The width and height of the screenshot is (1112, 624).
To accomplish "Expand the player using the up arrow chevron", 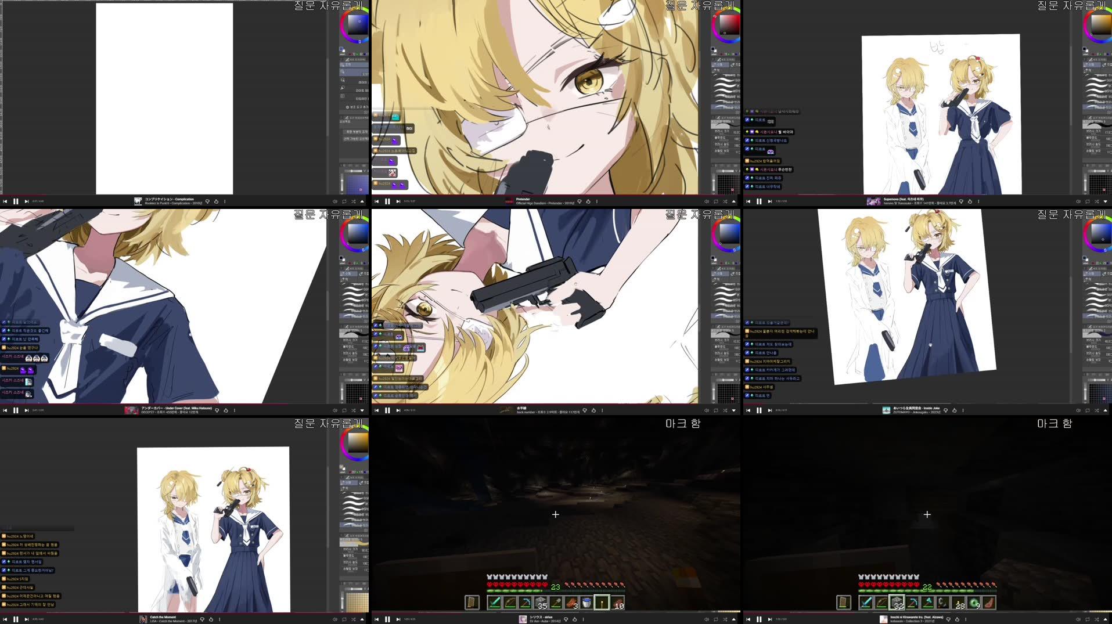I will tap(362, 201).
